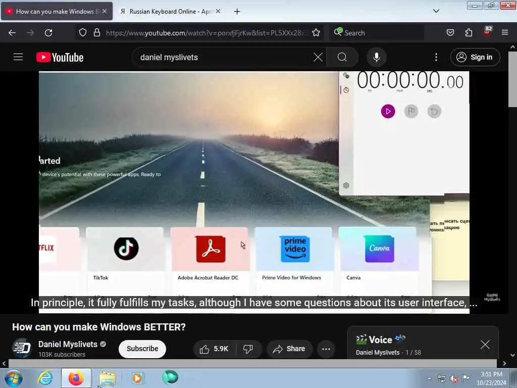
Task: Open YouTube guide sidebar menu
Action: pyautogui.click(x=18, y=57)
